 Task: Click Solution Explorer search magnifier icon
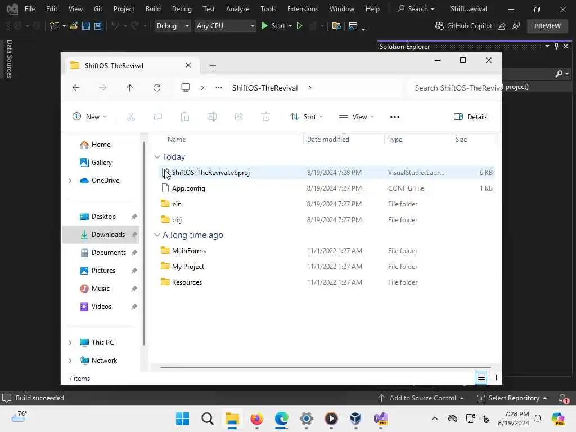point(559,74)
